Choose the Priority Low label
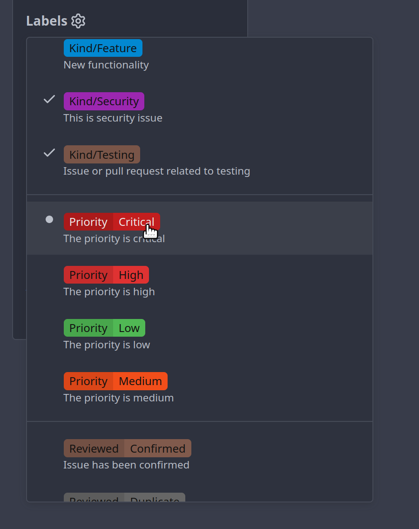 (x=105, y=328)
